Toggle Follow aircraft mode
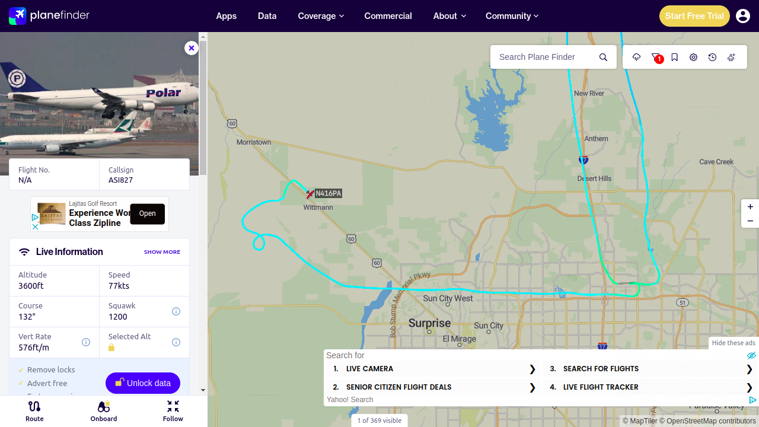Screen dimensions: 759x427 pyautogui.click(x=173, y=410)
